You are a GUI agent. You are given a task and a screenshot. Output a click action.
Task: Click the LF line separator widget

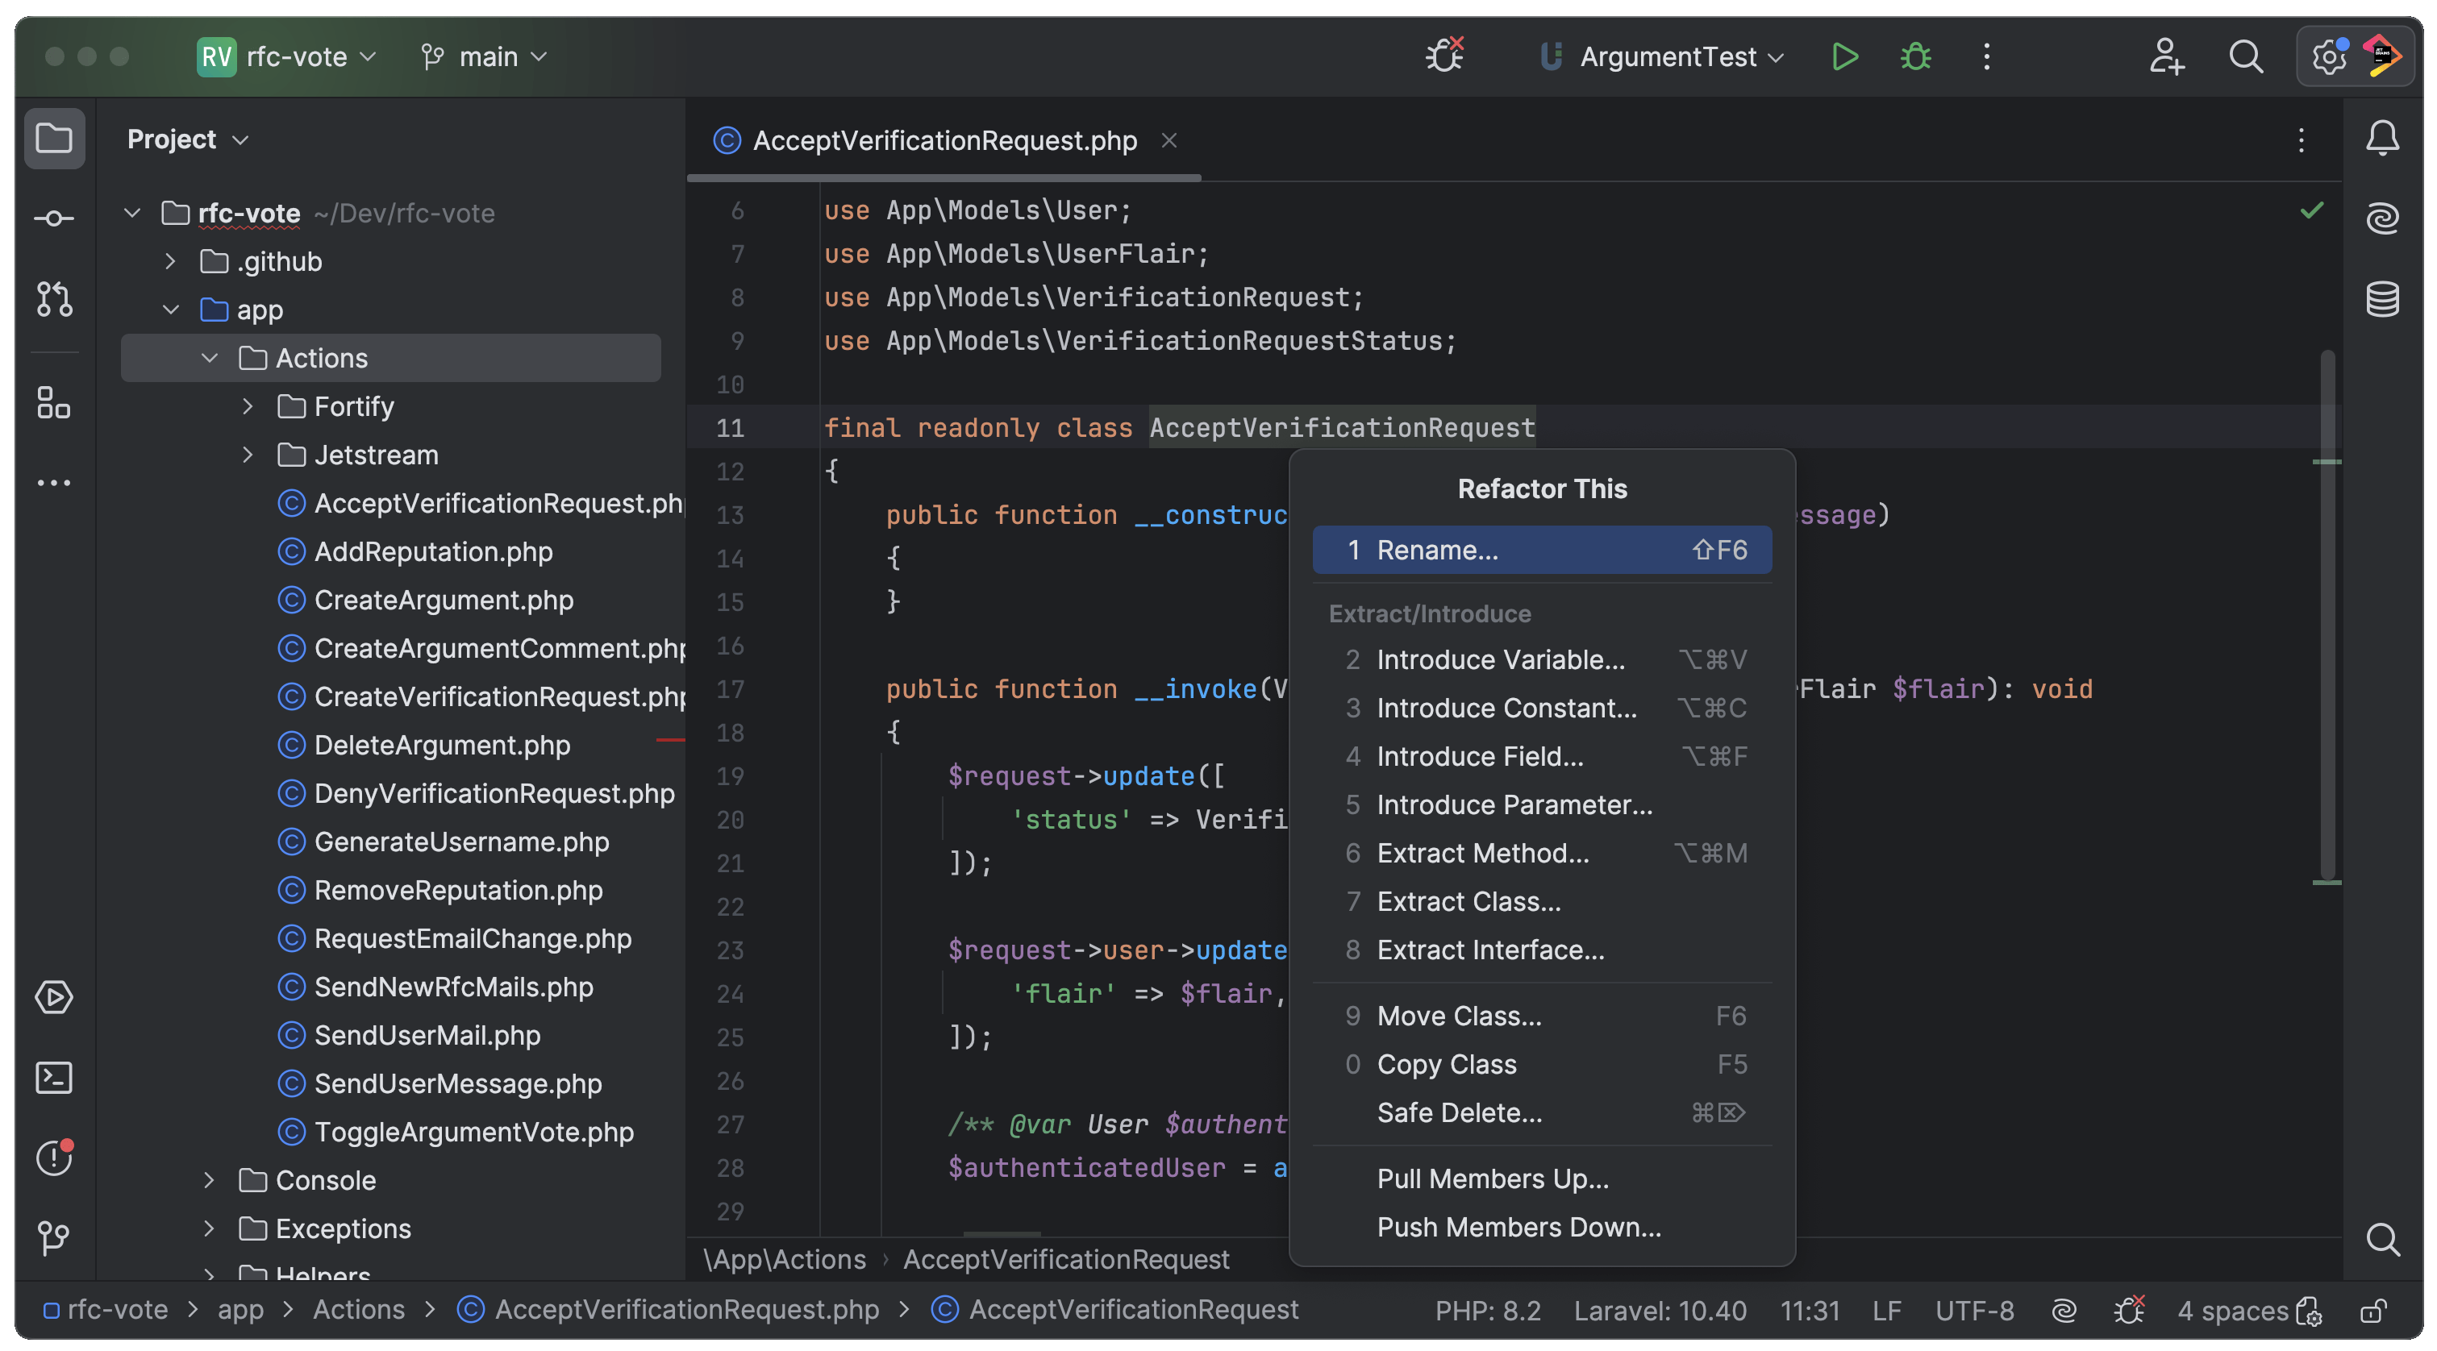pyautogui.click(x=1885, y=1311)
